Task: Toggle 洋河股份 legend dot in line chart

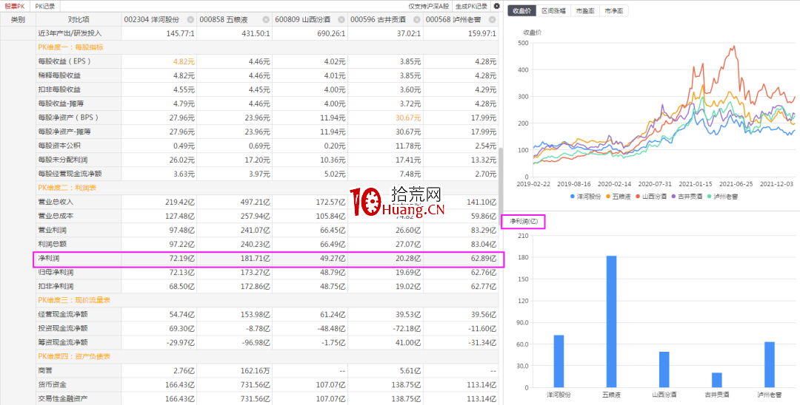Action: click(x=573, y=196)
